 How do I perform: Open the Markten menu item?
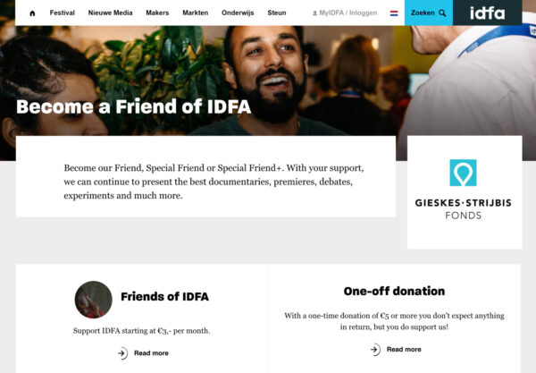click(195, 13)
